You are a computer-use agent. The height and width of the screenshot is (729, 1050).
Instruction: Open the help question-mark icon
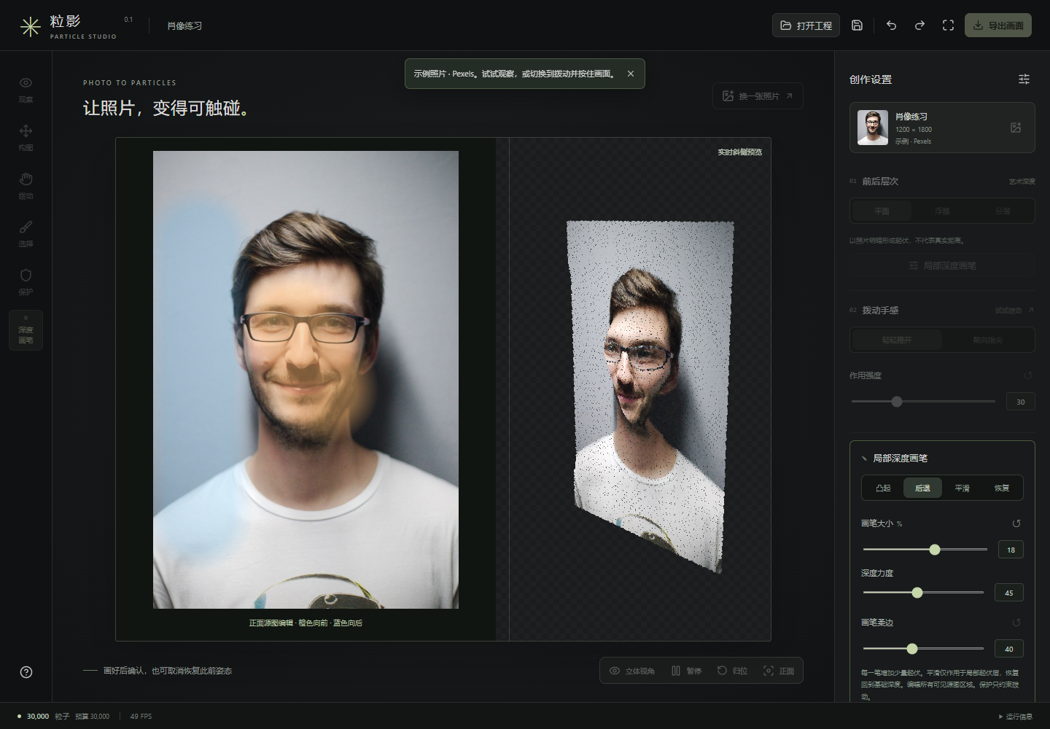tap(26, 672)
